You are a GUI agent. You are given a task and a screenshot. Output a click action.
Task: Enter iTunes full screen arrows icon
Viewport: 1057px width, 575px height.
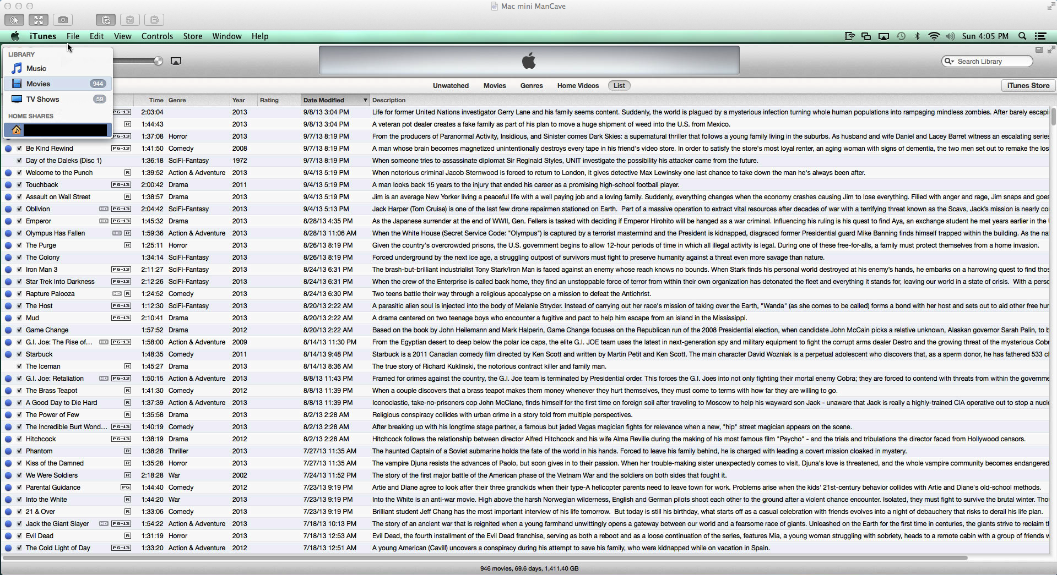point(1051,50)
